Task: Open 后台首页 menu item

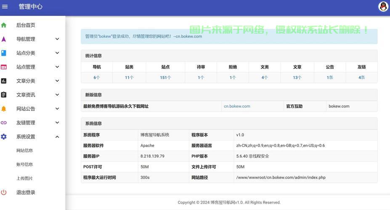Action: click(26, 25)
